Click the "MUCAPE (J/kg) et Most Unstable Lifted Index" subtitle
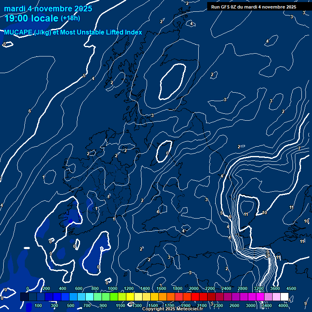This screenshot has height=312, width=312. [x=73, y=32]
